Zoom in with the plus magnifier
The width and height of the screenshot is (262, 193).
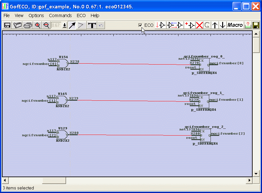[38, 25]
